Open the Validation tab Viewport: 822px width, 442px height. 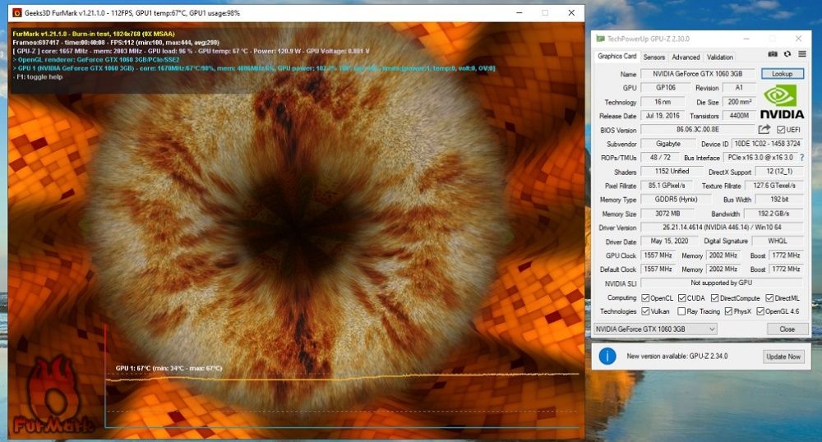(720, 57)
